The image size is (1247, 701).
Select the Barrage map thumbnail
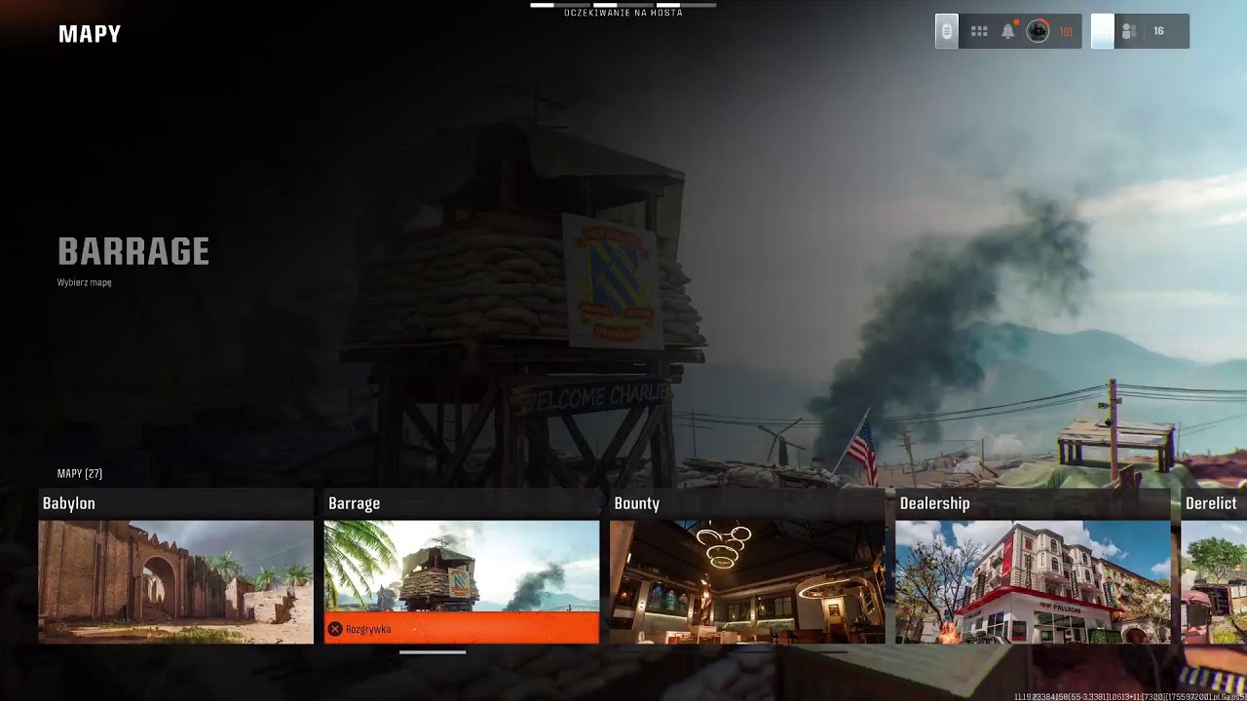pos(461,566)
